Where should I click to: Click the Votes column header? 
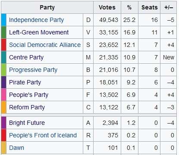click(x=107, y=7)
